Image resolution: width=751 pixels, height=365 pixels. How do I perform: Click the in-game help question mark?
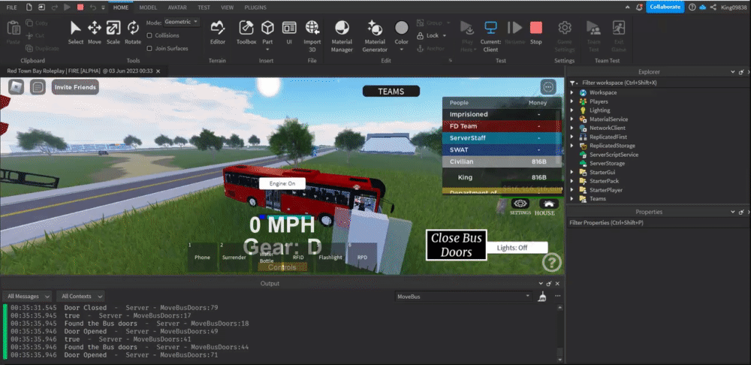pos(552,262)
